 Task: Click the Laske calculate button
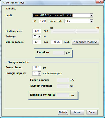(x=77, y=112)
